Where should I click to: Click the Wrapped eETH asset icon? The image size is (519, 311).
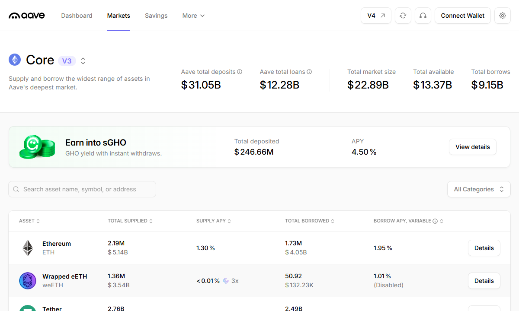click(28, 281)
